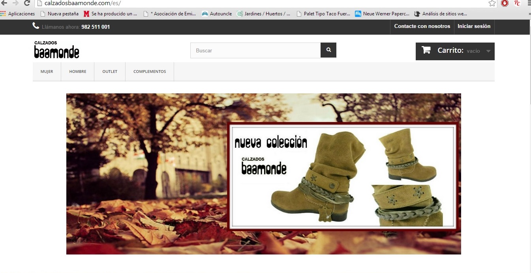Click the phone icon in header
531x273 pixels.
(36, 26)
